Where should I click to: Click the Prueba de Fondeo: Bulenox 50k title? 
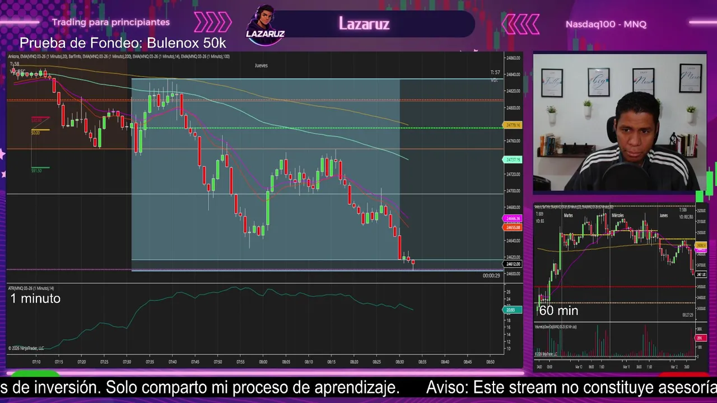pyautogui.click(x=123, y=43)
